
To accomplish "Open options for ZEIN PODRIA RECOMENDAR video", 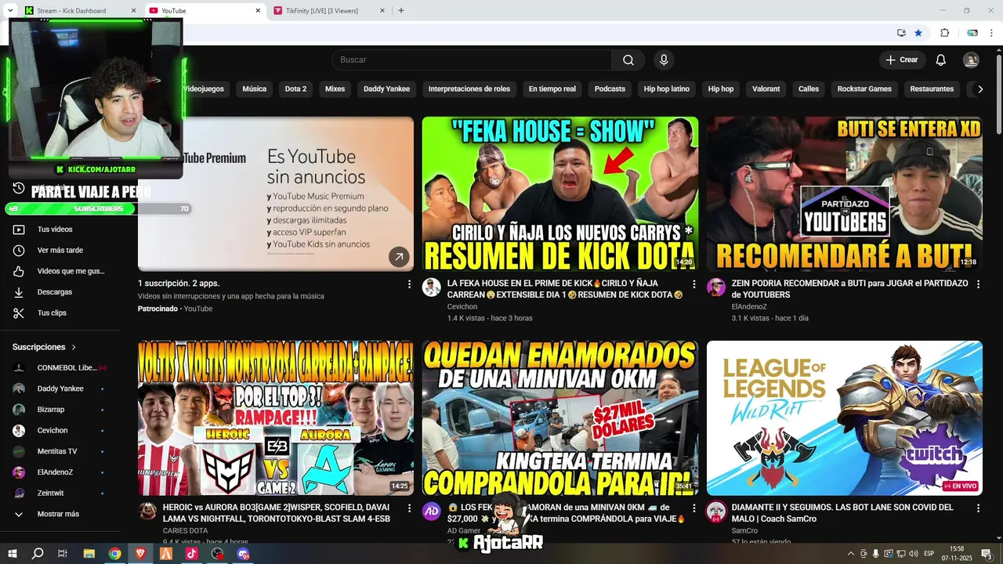I will [978, 284].
